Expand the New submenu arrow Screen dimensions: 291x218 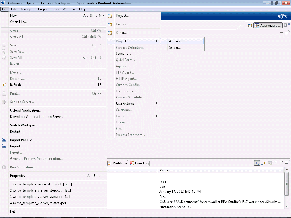tap(103, 16)
